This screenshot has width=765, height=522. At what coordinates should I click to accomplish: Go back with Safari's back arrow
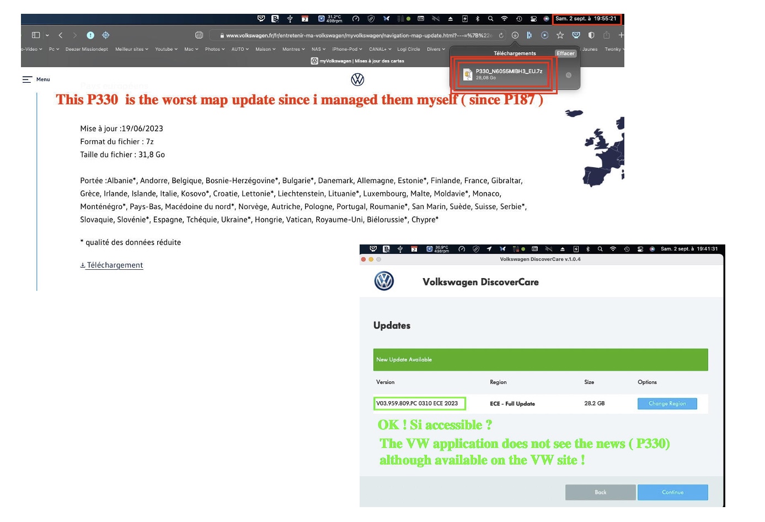(61, 35)
